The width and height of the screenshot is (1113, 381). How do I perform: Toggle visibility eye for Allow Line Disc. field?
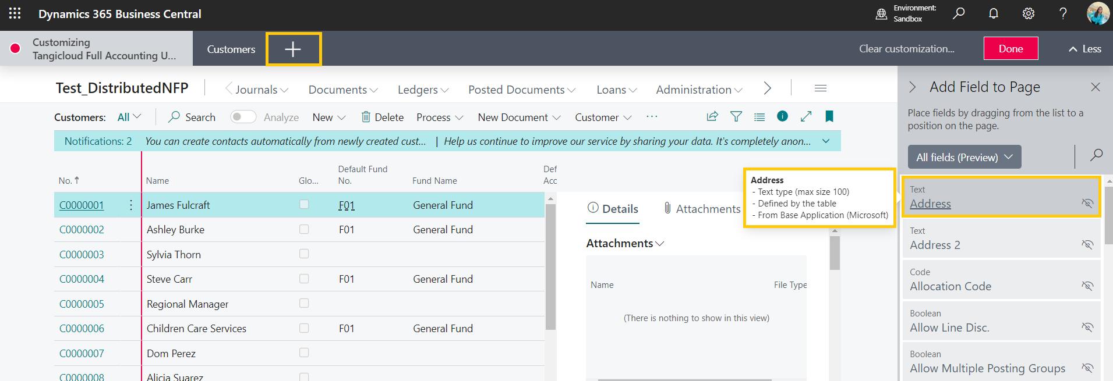(1087, 327)
